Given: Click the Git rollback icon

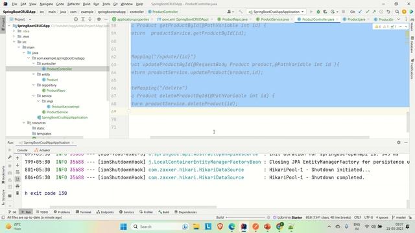Looking at the screenshot, I should pyautogui.click(x=388, y=12).
